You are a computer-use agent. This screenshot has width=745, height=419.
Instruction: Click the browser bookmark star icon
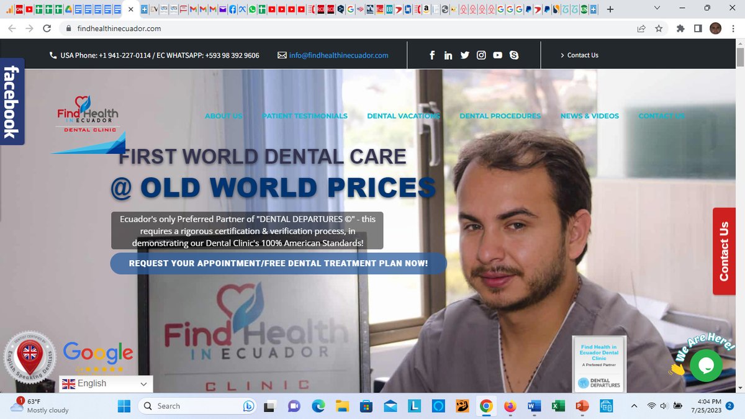click(x=659, y=29)
